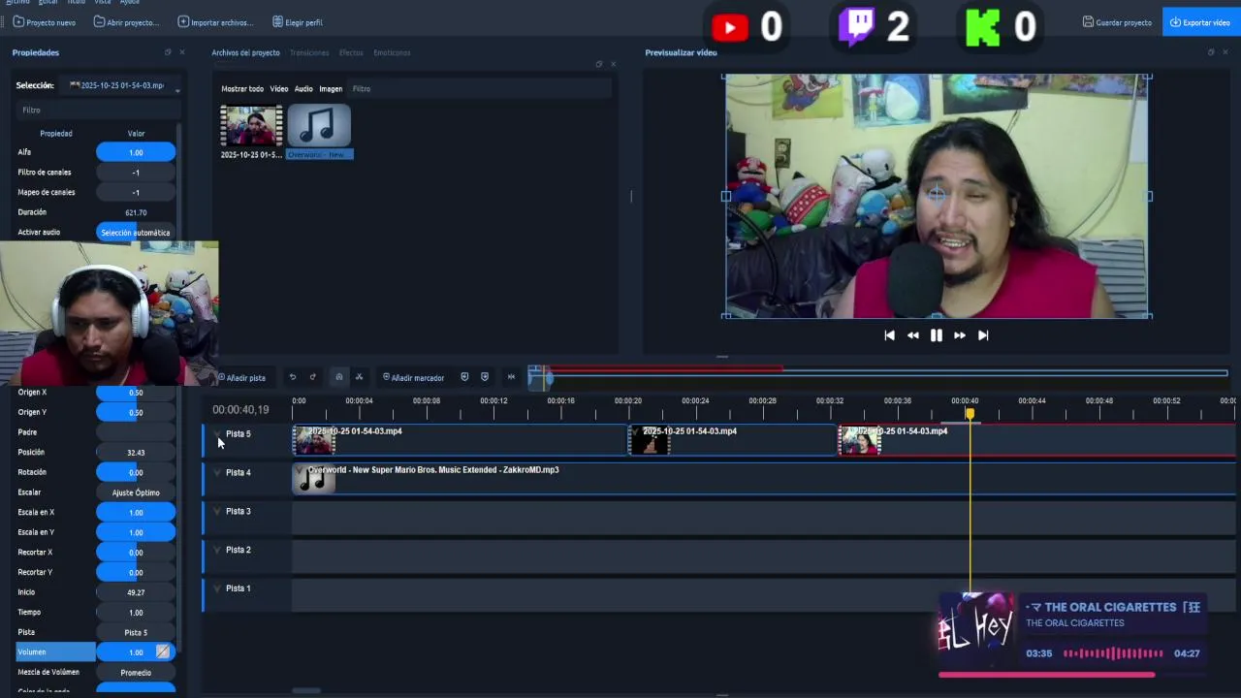Pause the video preview
1241x698 pixels.
[936, 335]
